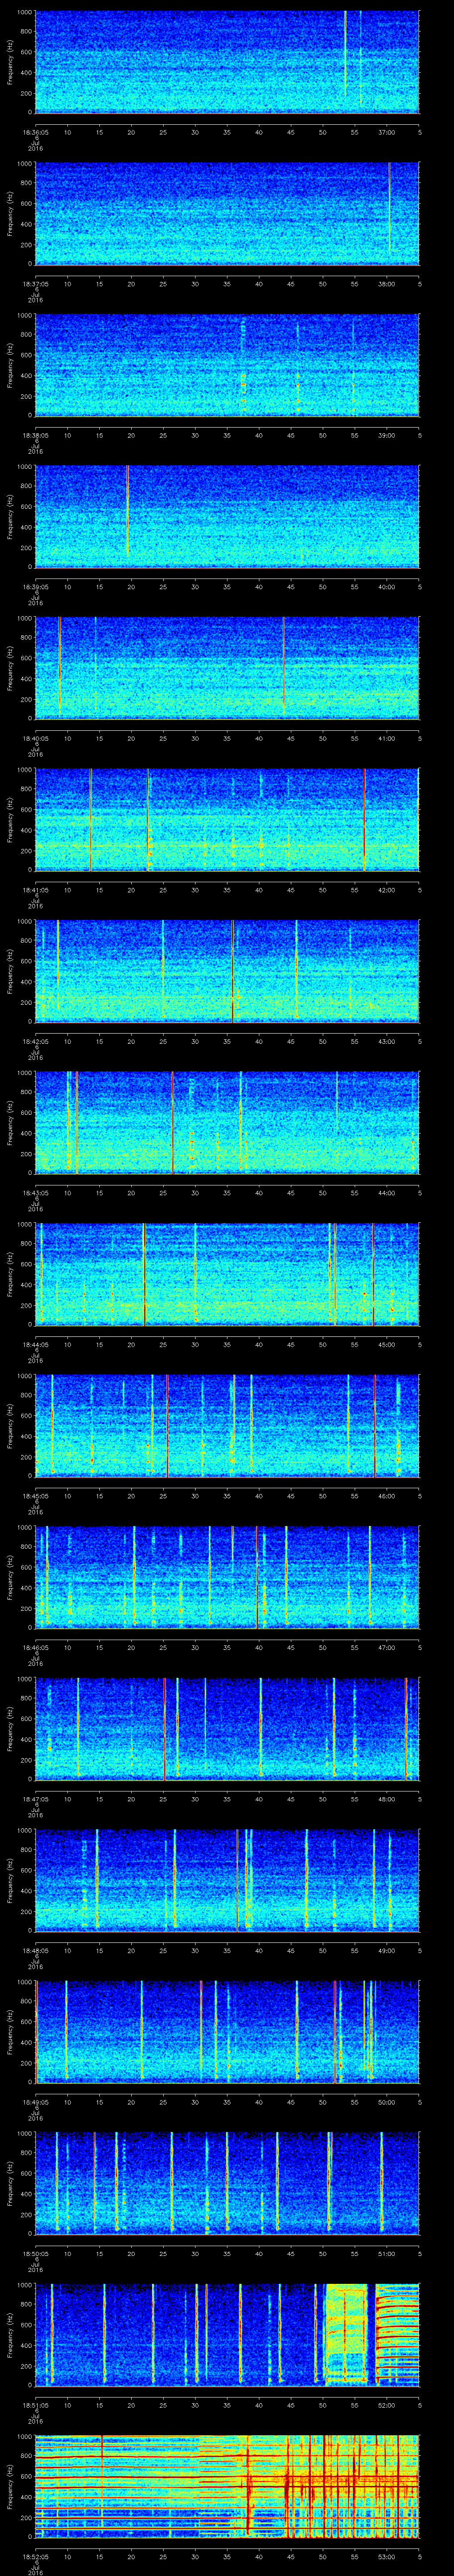Open the spectrogram panel starting at 18:49:05
Screen dimensions: 454x2576
click(227, 2033)
